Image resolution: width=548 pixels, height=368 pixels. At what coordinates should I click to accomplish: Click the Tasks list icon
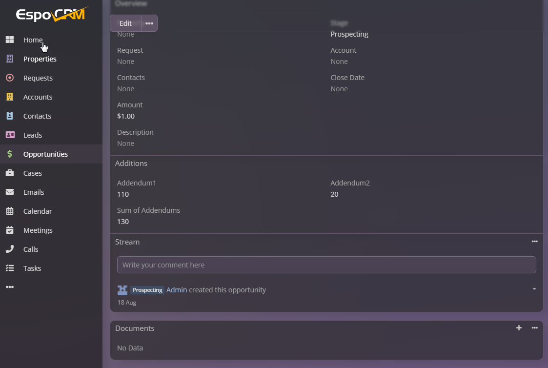[x=10, y=268]
